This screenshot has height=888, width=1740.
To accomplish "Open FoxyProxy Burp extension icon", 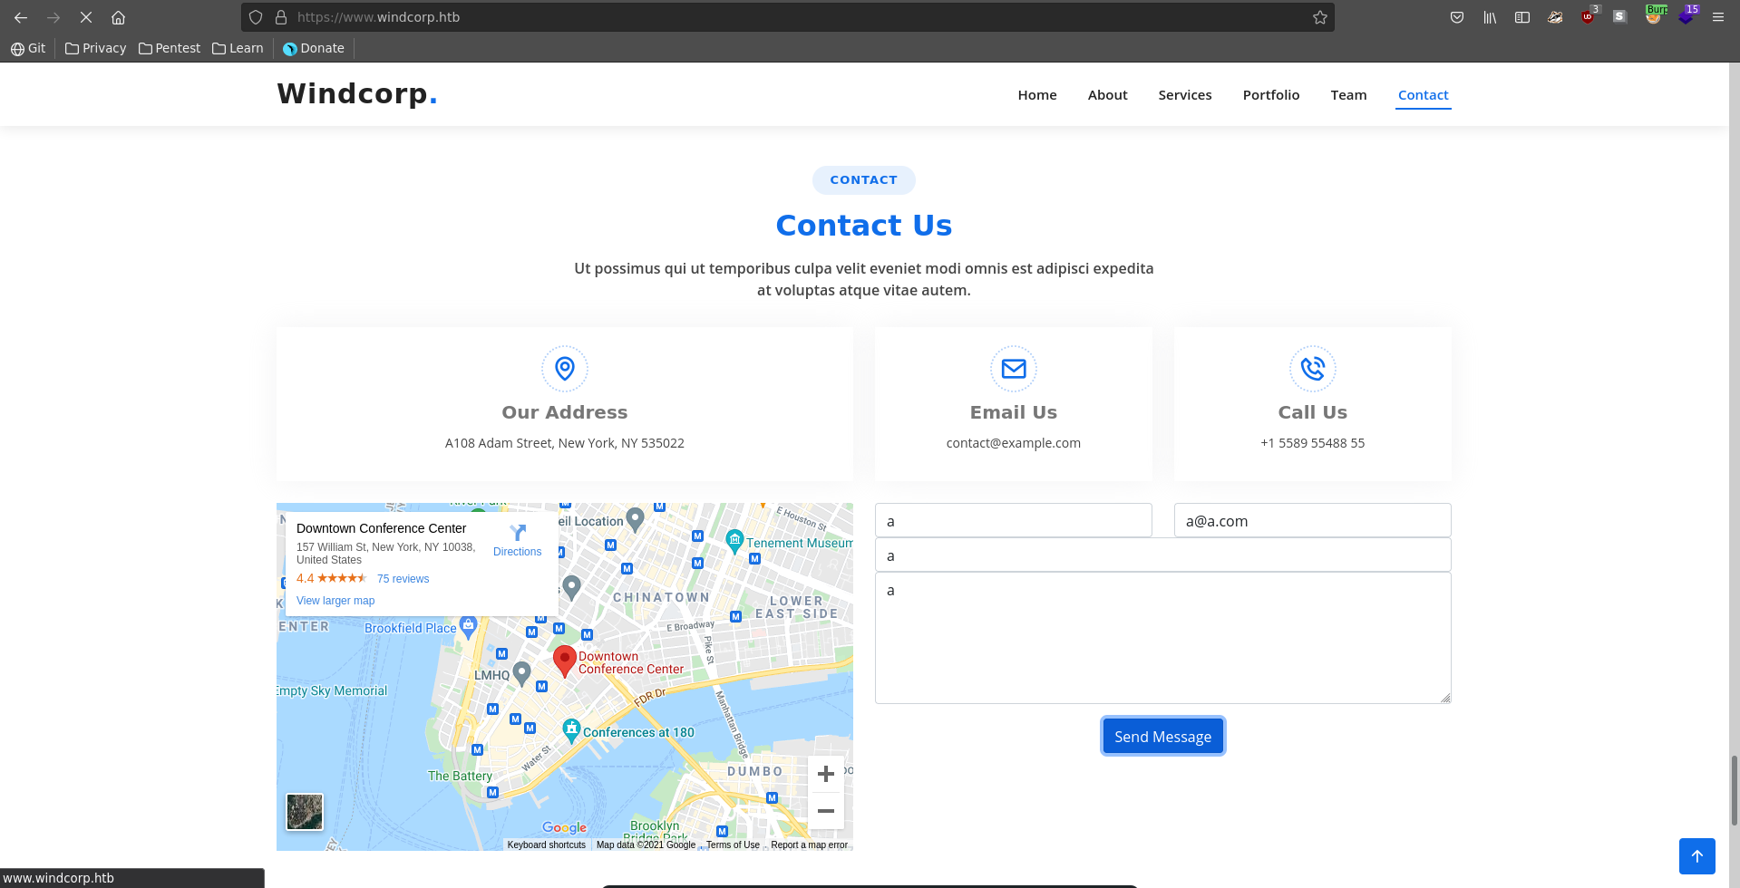I will pyautogui.click(x=1653, y=17).
